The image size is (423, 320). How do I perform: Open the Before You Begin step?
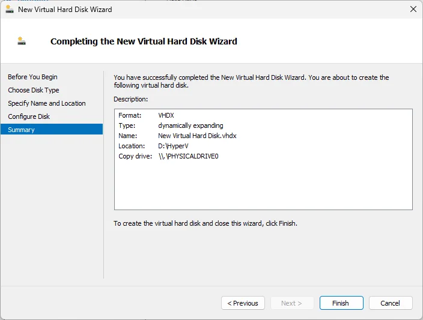[x=32, y=77]
